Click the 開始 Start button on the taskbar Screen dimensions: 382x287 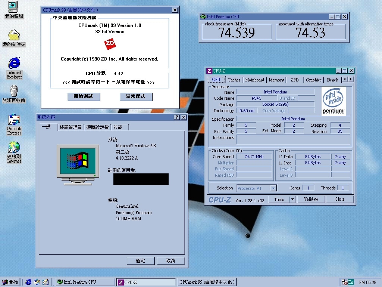pyautogui.click(x=10, y=282)
